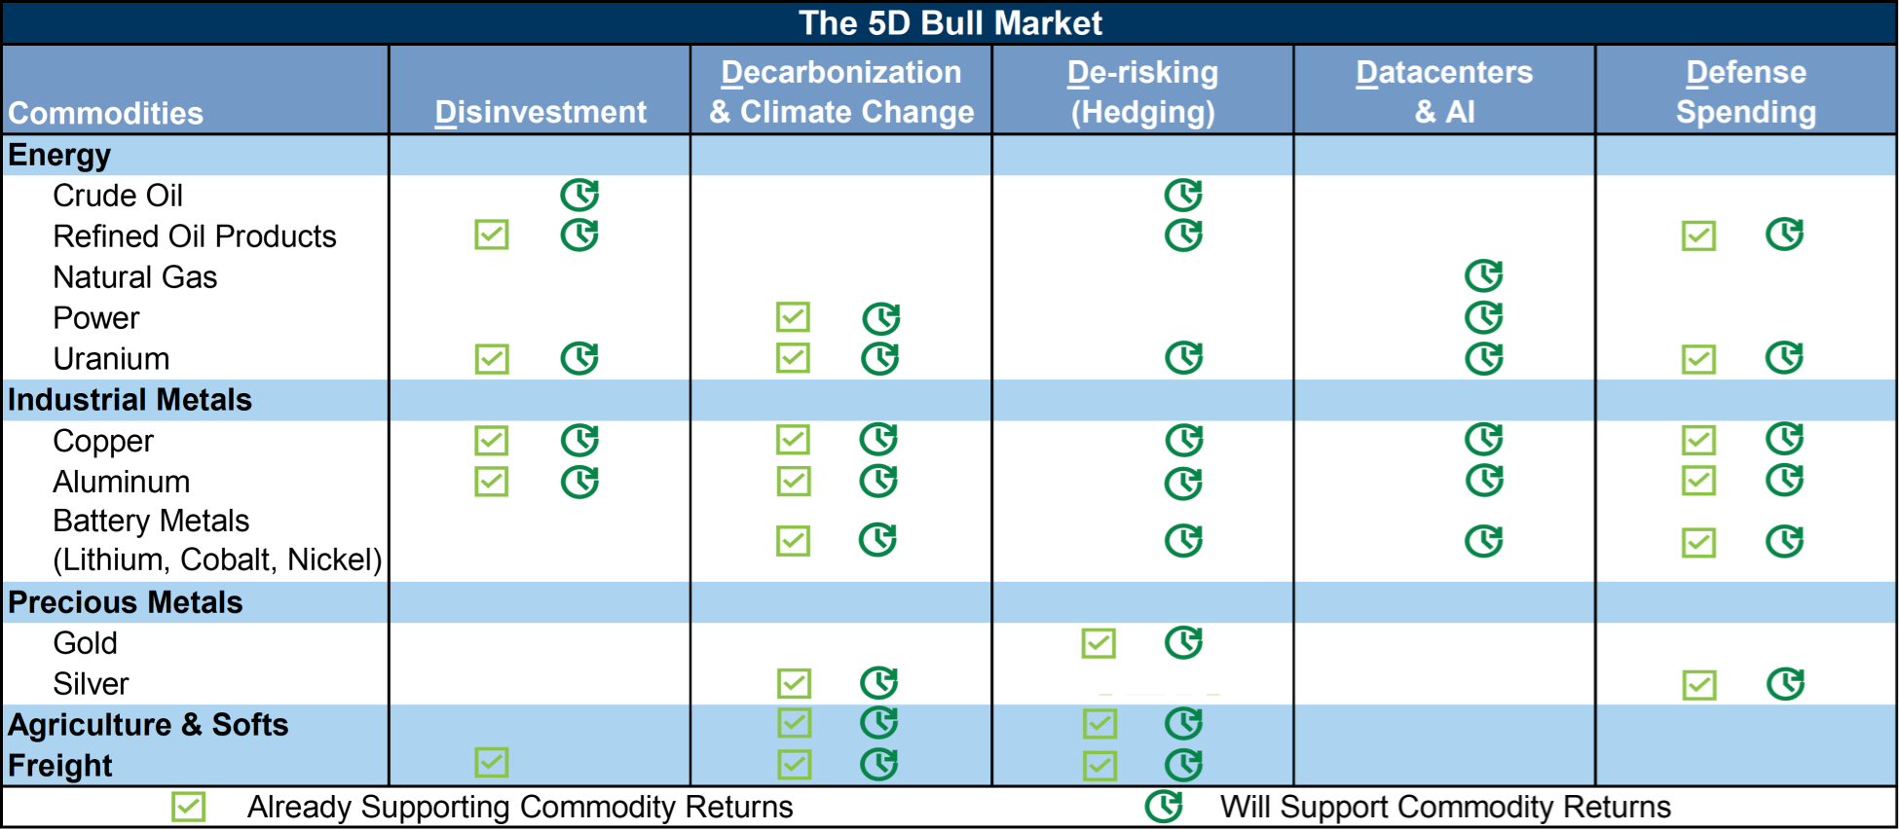Click the clock icon for Crude Oil under Disinvestment
This screenshot has width=1899, height=830.
tap(579, 195)
